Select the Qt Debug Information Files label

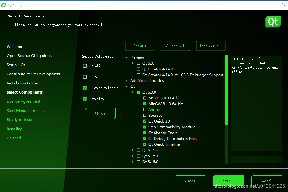pos(172,139)
